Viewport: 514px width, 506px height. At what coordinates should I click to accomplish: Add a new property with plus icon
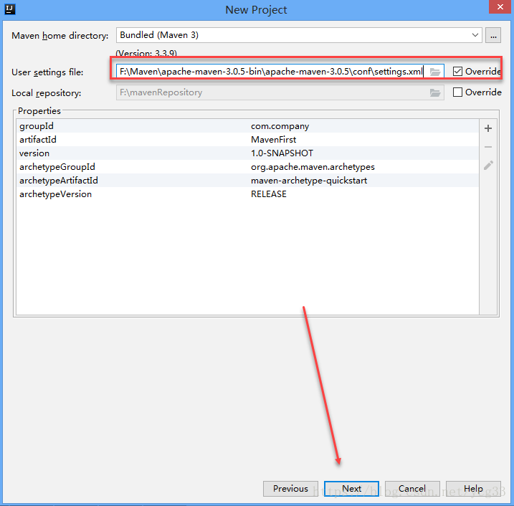(488, 128)
